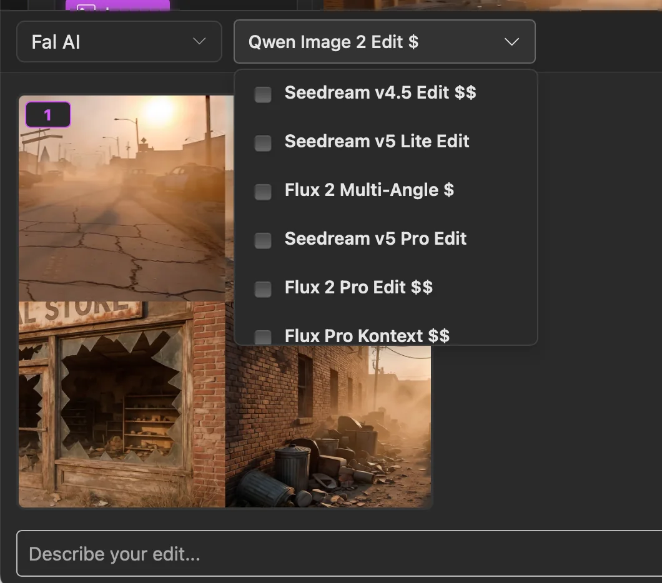Image resolution: width=662 pixels, height=583 pixels.
Task: Choose Seedream v5 Lite Edit option
Action: tap(377, 141)
